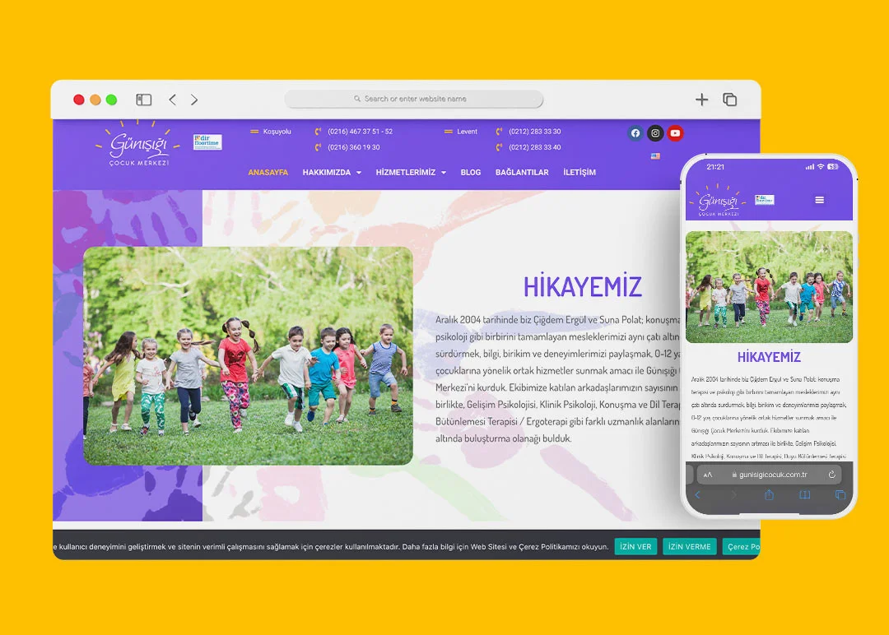Open the ANASAYFA menu item
Image resolution: width=889 pixels, height=635 pixels.
[268, 172]
